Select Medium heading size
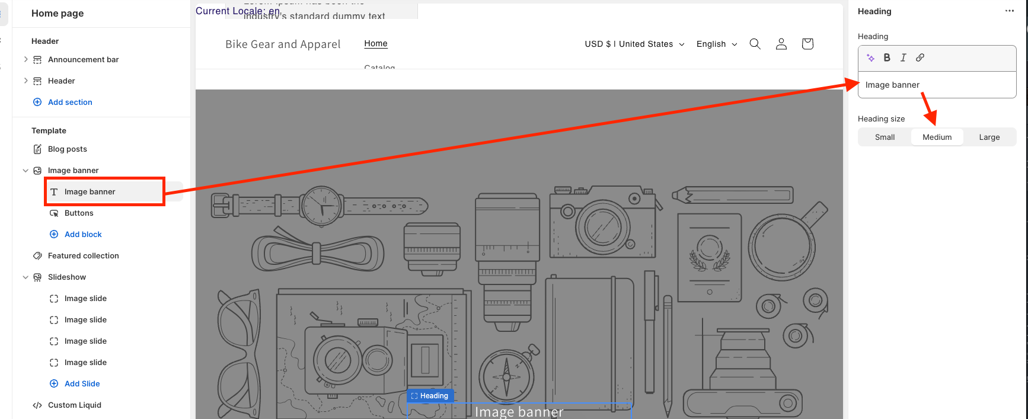The height and width of the screenshot is (419, 1028). pyautogui.click(x=937, y=137)
